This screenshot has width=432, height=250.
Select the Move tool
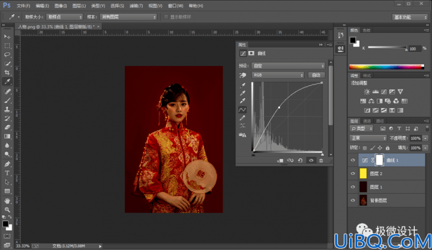tap(7, 36)
